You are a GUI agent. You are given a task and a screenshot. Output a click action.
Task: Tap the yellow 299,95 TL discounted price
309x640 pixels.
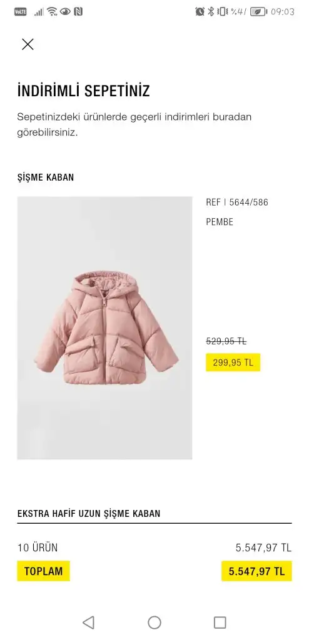pos(233,362)
